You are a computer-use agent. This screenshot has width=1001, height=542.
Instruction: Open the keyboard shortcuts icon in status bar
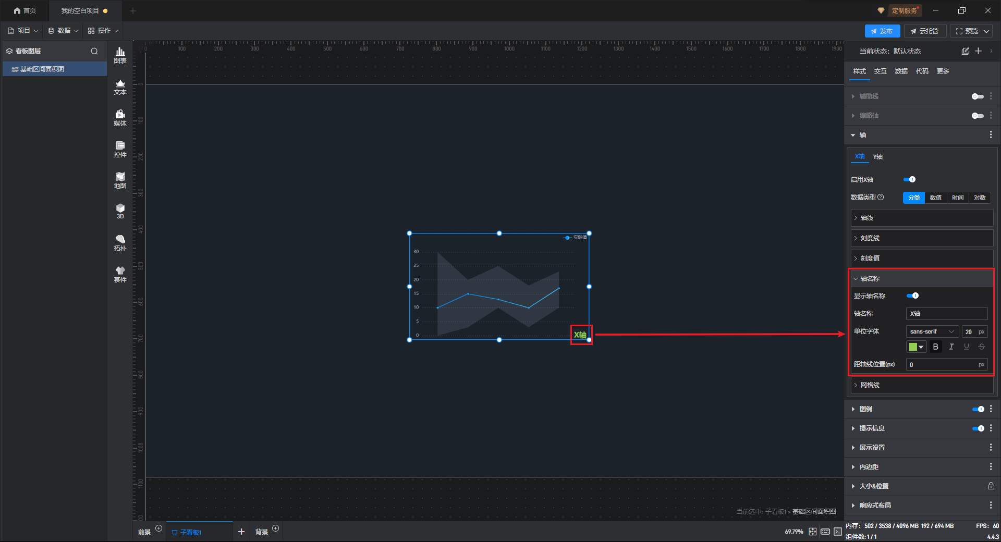click(825, 532)
